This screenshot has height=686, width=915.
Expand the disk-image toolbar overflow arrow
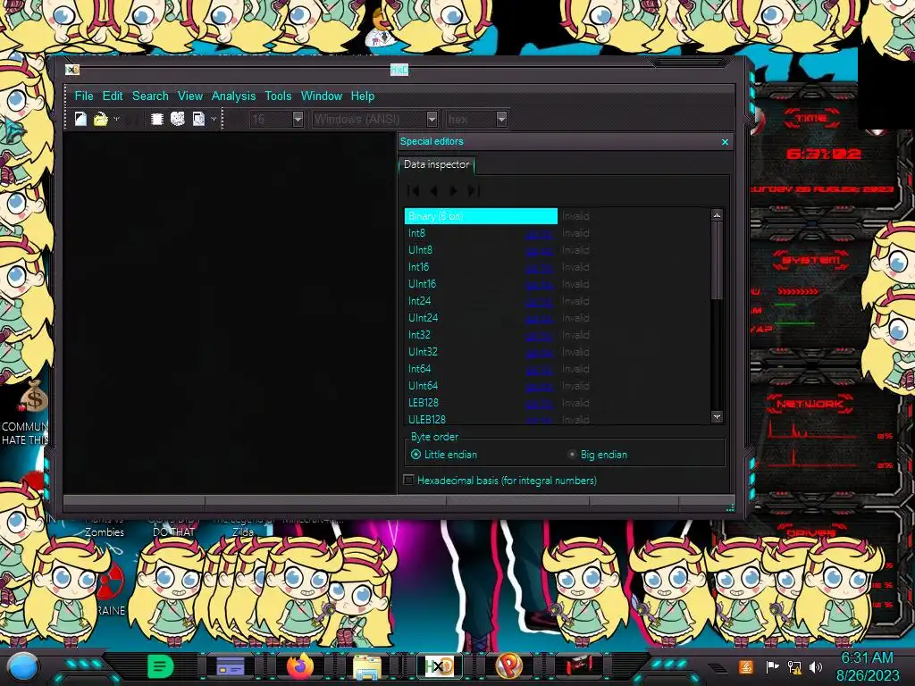tap(214, 119)
